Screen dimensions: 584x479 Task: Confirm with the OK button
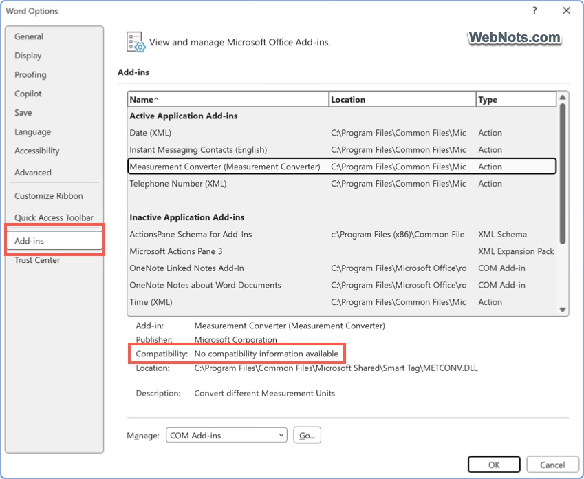(494, 465)
